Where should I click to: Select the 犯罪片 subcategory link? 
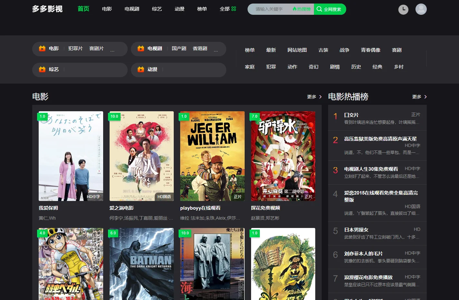tap(75, 49)
